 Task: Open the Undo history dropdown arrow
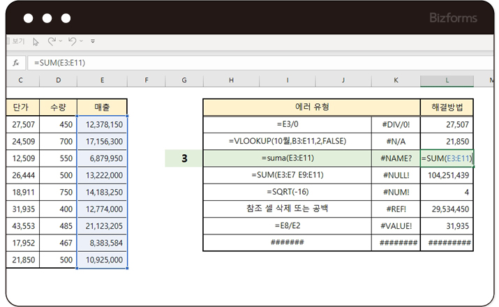tap(81, 41)
